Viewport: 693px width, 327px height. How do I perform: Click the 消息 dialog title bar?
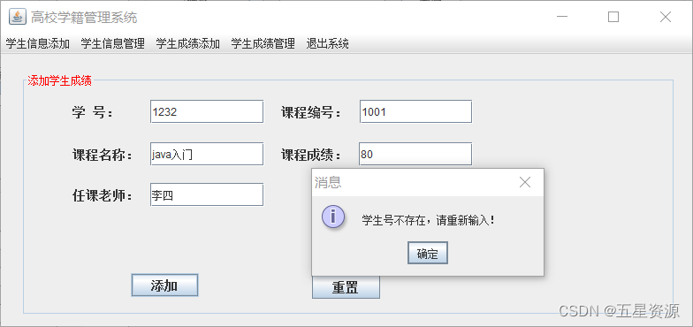(x=415, y=182)
